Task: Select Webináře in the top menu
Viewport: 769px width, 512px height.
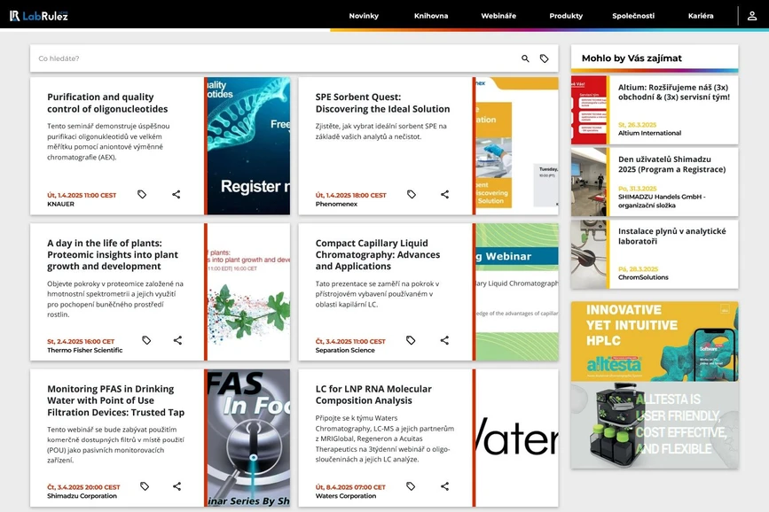Action: [x=498, y=16]
